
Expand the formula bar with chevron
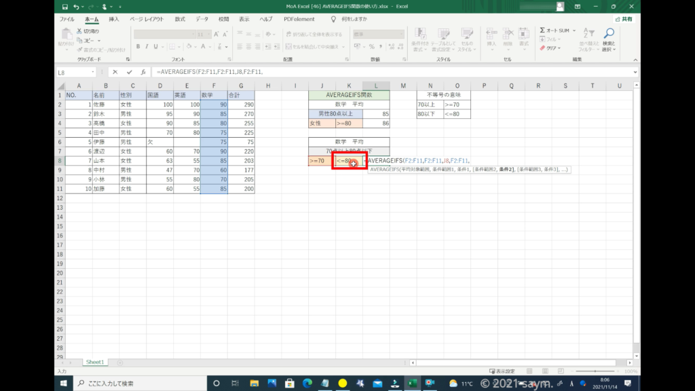pos(635,72)
